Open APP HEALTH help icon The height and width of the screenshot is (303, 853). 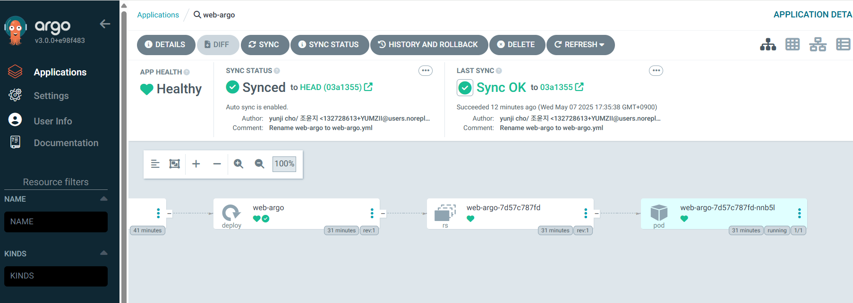pyautogui.click(x=187, y=72)
